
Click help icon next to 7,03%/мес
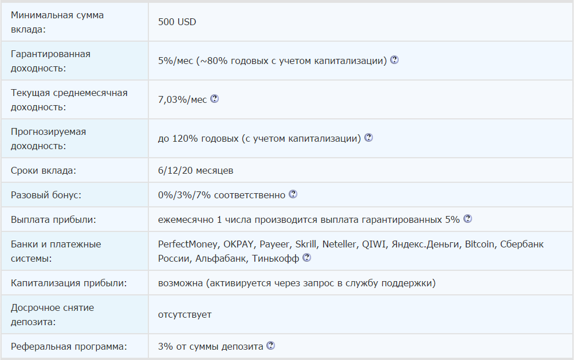click(x=215, y=99)
